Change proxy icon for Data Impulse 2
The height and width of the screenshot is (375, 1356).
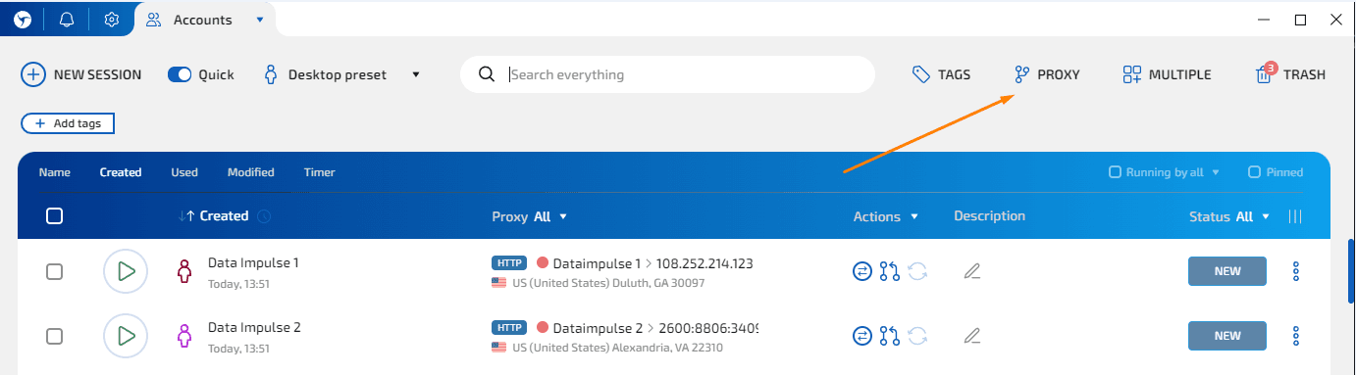862,336
